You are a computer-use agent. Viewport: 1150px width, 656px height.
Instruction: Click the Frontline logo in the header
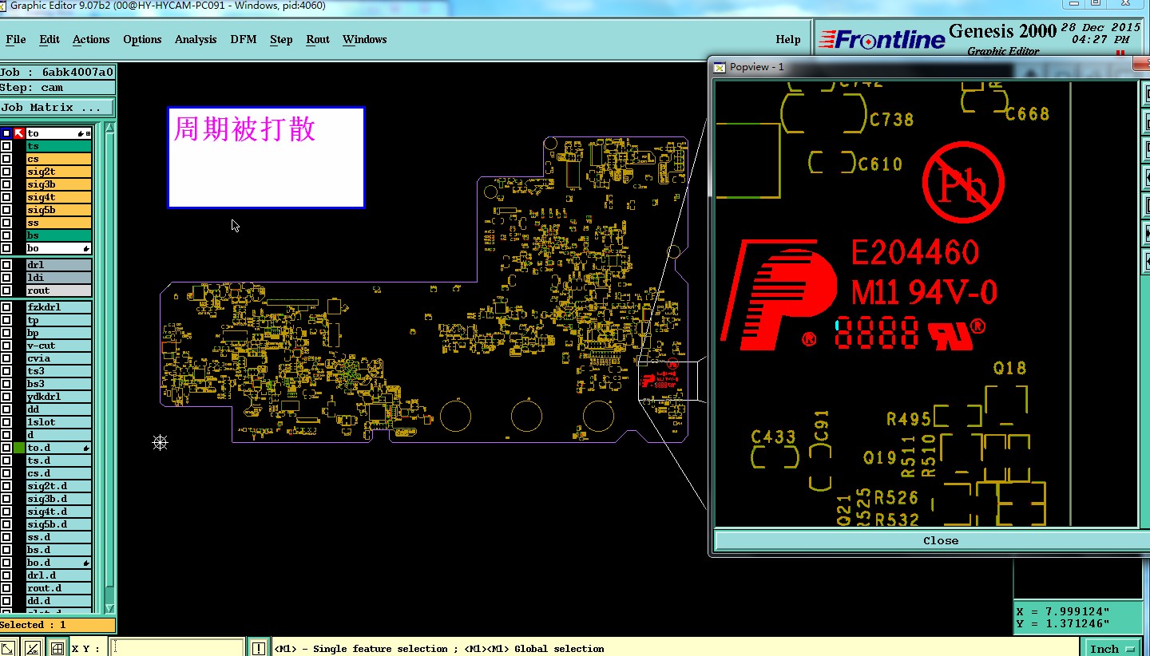tap(881, 39)
